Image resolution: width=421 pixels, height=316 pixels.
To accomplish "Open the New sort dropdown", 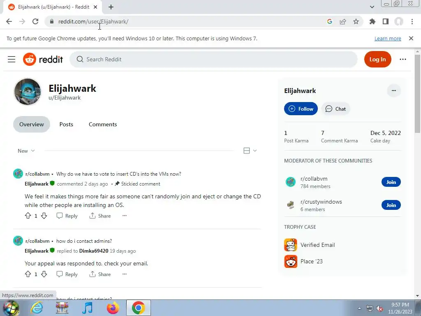I will [x=26, y=151].
